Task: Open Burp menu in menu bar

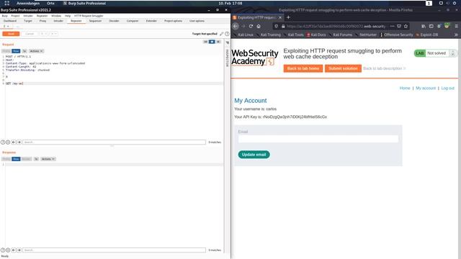Action: pos(5,16)
